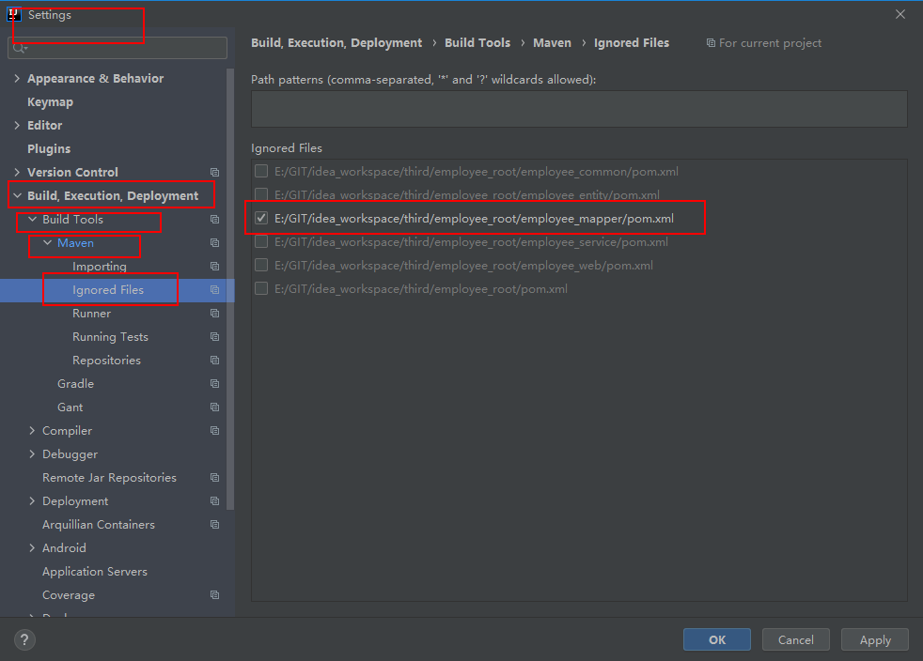The image size is (923, 661).
Task: Click Build, Execution, Deployment in breadcrumb
Action: pyautogui.click(x=336, y=43)
